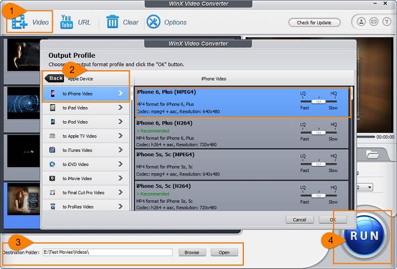The height and width of the screenshot is (269, 397).
Task: Click quality slider for iPhone 5s, 5c (MPEG4)
Action: coord(319,164)
